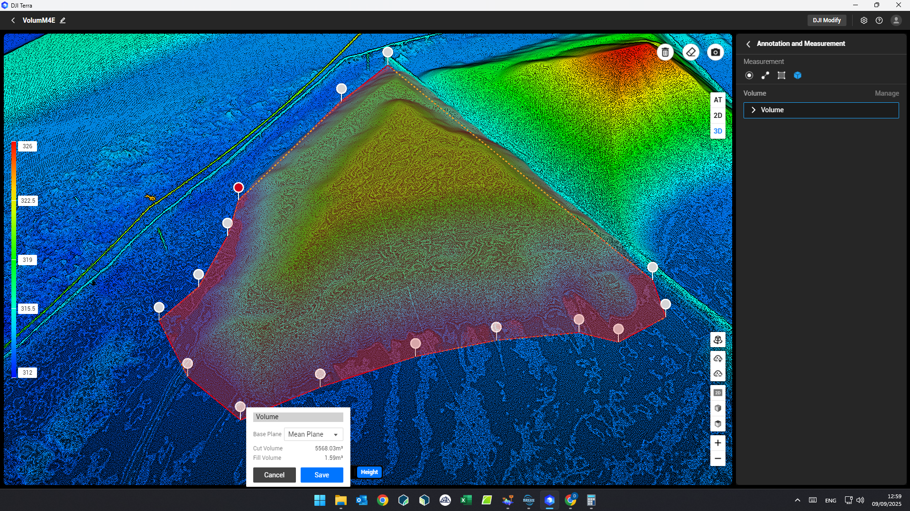Select the point measurement tool

click(749, 75)
